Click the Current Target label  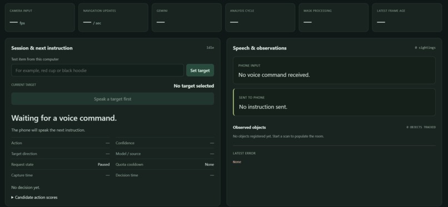pos(24,85)
